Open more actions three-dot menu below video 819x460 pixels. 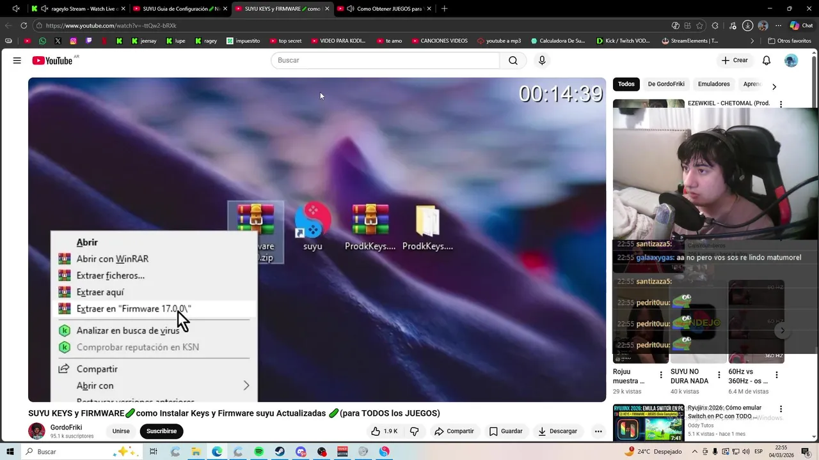[x=598, y=431]
